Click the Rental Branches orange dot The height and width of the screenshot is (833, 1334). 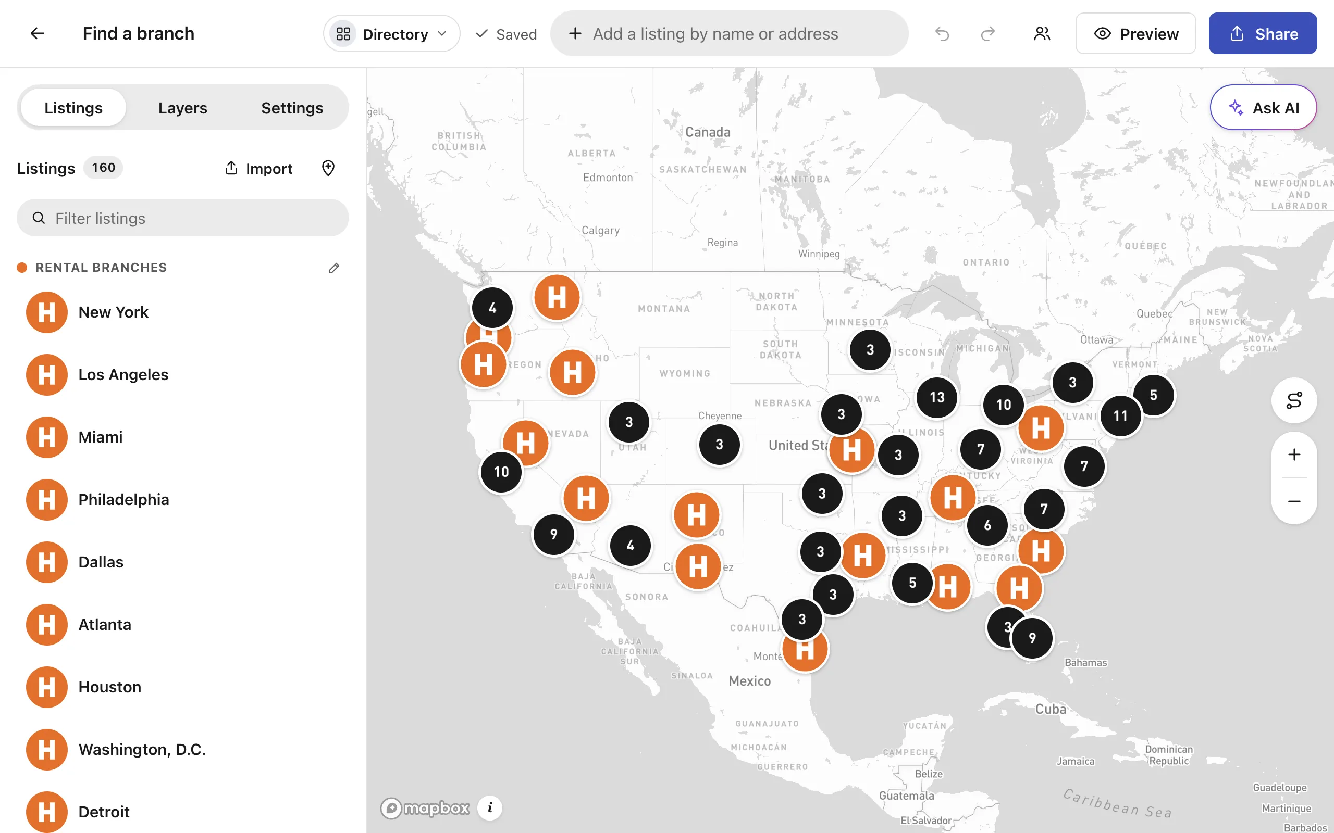[x=22, y=268]
